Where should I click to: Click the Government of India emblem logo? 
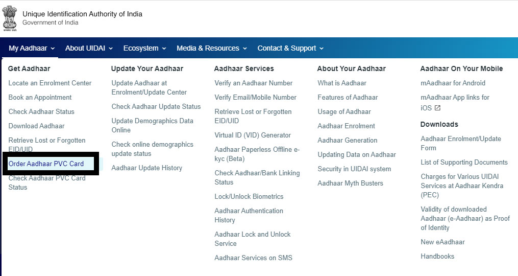10,18
